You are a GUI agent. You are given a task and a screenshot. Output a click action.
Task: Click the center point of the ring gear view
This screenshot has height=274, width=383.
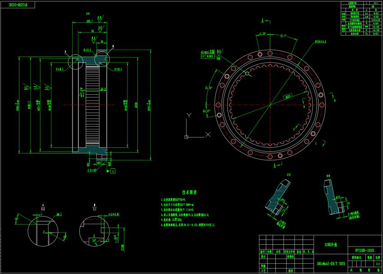[x=270, y=105]
